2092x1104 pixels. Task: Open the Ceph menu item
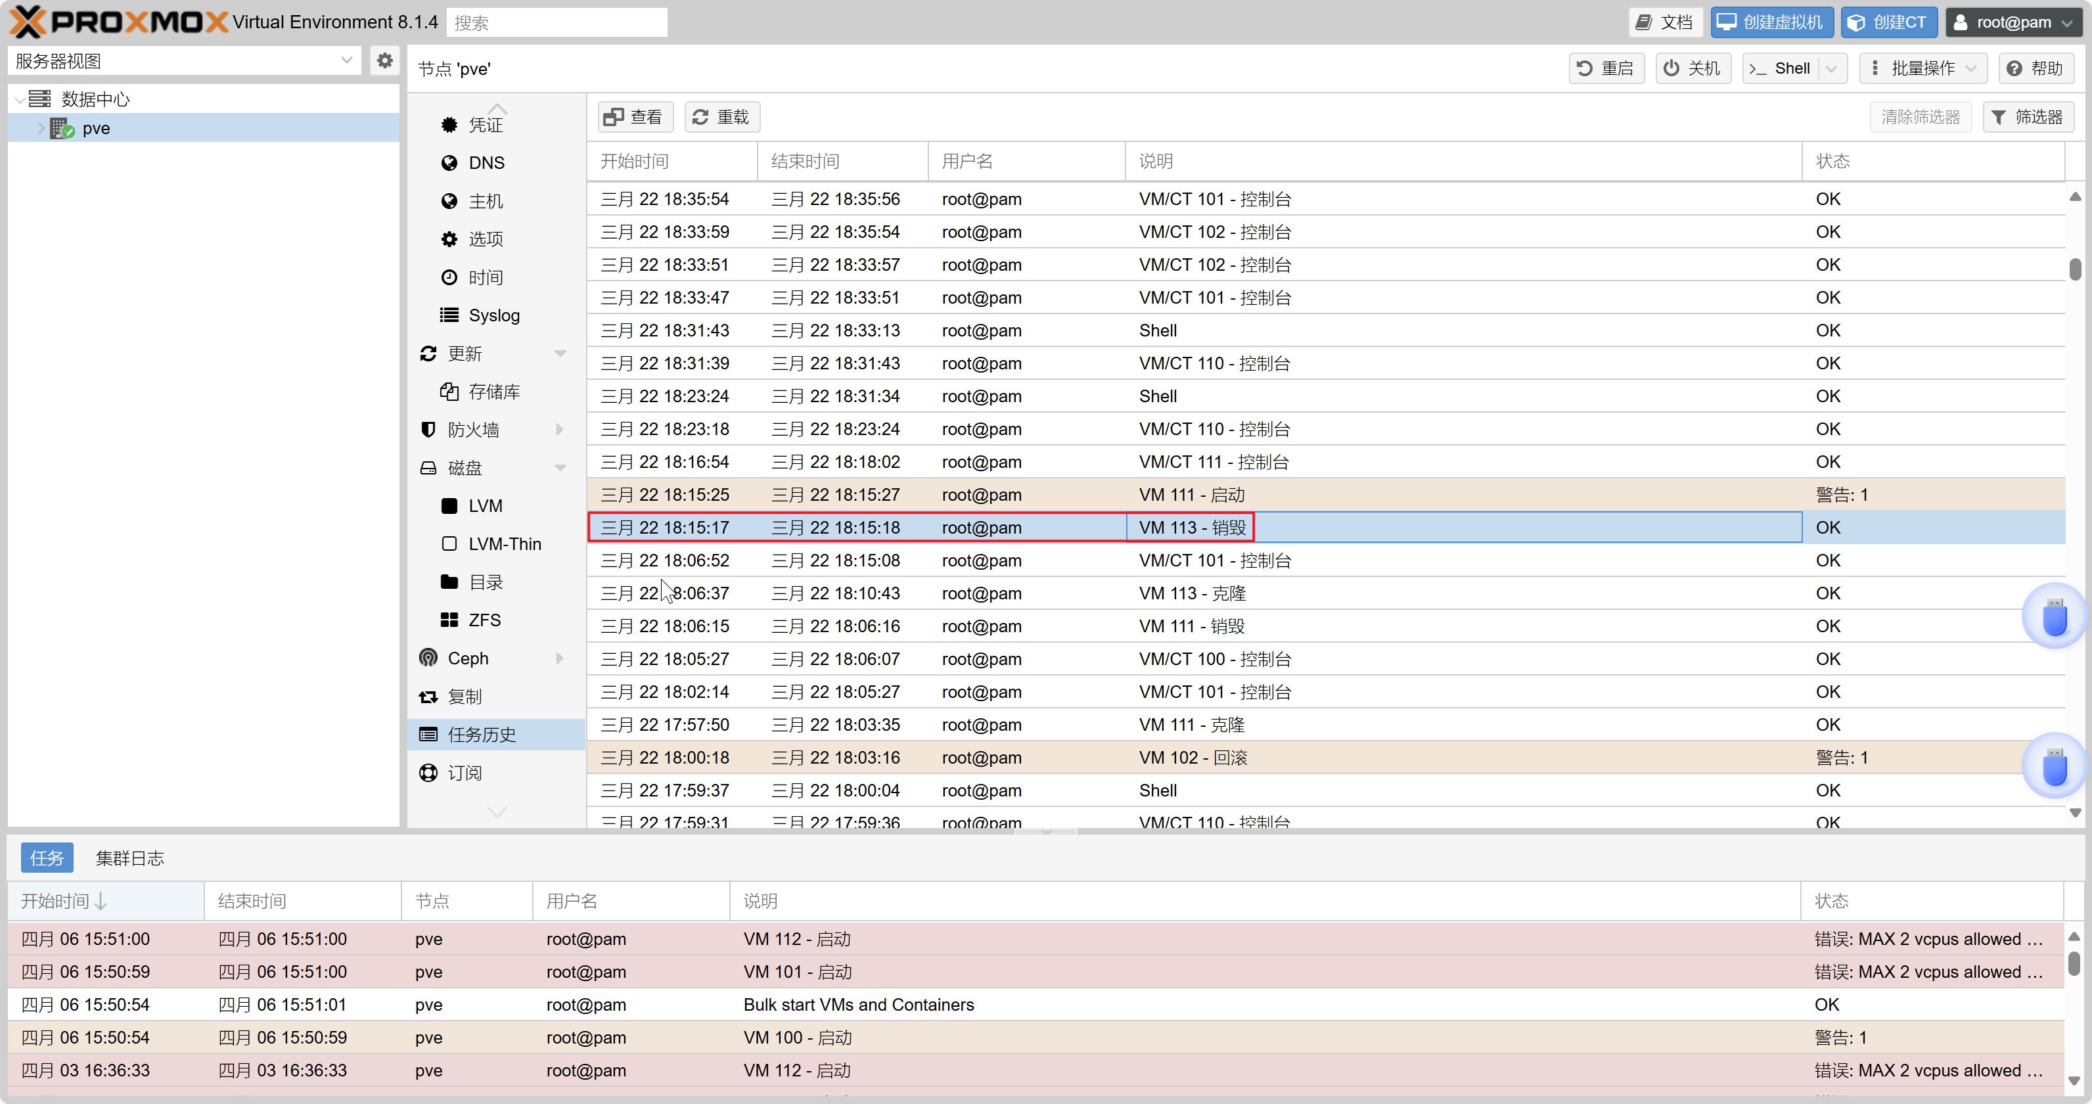pyautogui.click(x=468, y=658)
